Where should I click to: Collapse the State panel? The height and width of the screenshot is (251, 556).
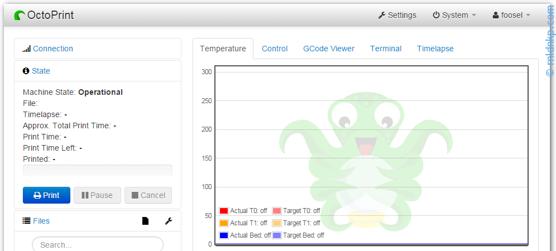41,71
